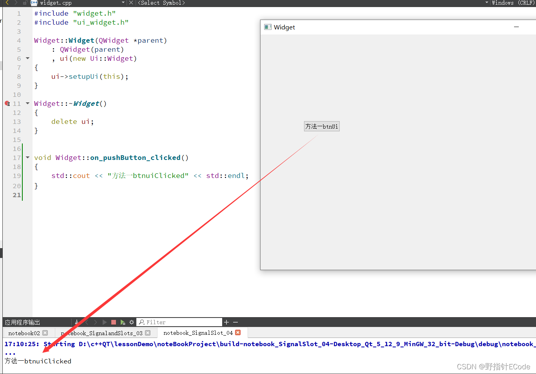Minimize the Widget window

pyautogui.click(x=516, y=27)
